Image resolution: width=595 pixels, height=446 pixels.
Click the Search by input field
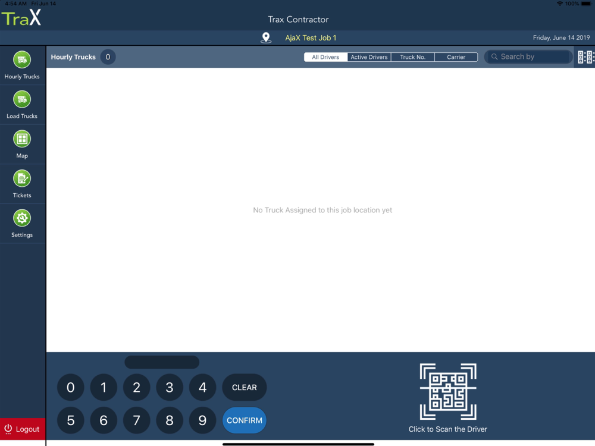pyautogui.click(x=528, y=57)
